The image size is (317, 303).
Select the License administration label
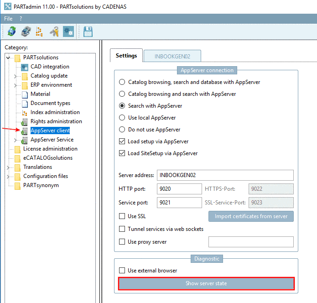pyautogui.click(x=50, y=149)
